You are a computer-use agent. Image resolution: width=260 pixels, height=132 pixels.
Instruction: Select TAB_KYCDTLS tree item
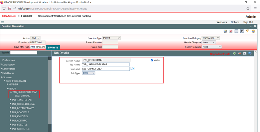20,116
